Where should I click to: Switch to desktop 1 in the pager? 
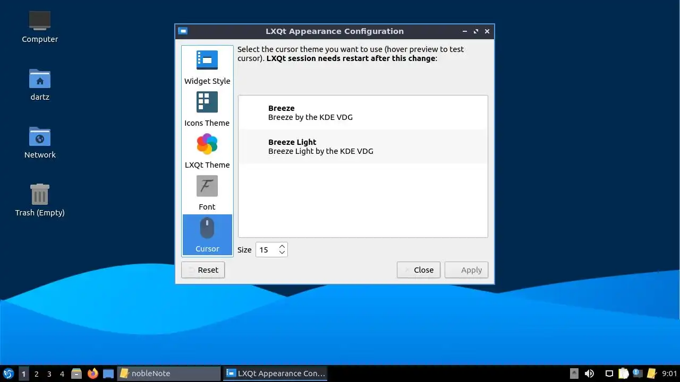point(23,374)
